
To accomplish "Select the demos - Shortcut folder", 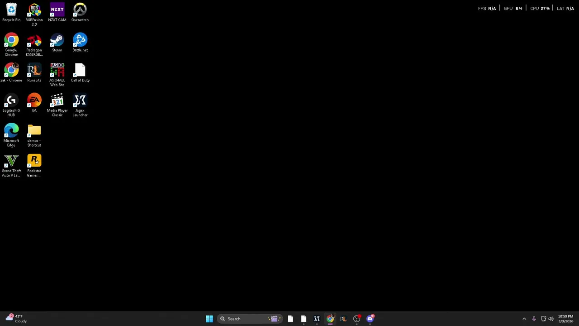I will (x=34, y=135).
